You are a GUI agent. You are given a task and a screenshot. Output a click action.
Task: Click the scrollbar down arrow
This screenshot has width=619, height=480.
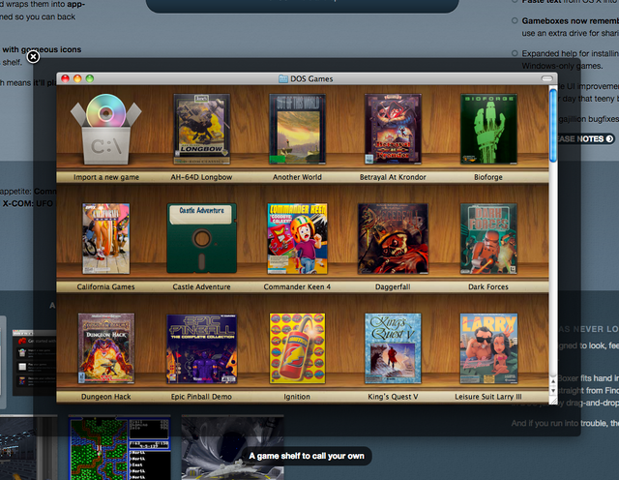pyautogui.click(x=553, y=391)
